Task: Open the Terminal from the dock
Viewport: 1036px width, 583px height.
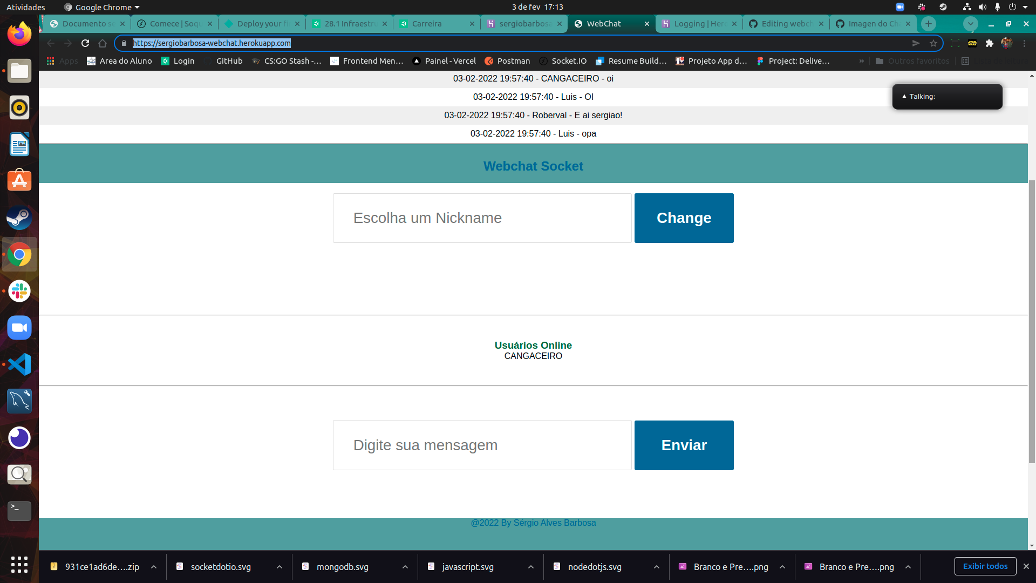Action: 19,511
